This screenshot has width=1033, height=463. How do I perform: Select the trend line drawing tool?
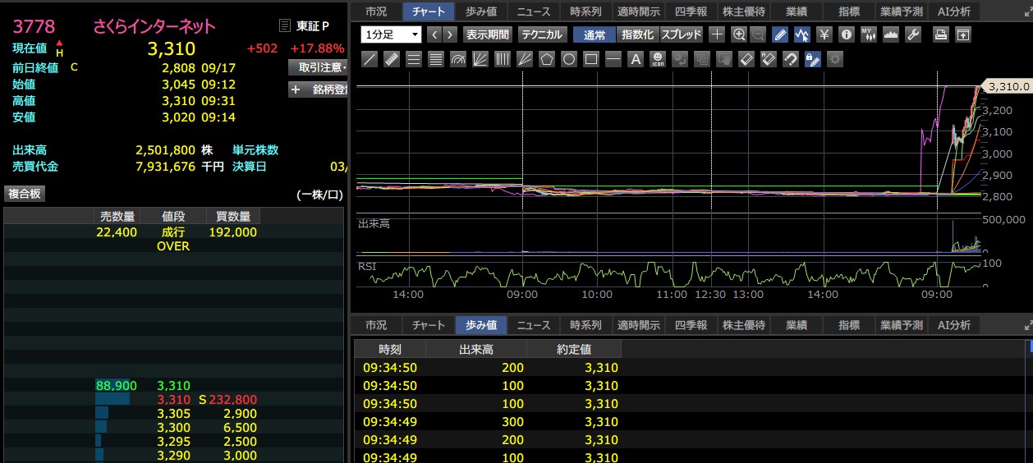[x=370, y=59]
